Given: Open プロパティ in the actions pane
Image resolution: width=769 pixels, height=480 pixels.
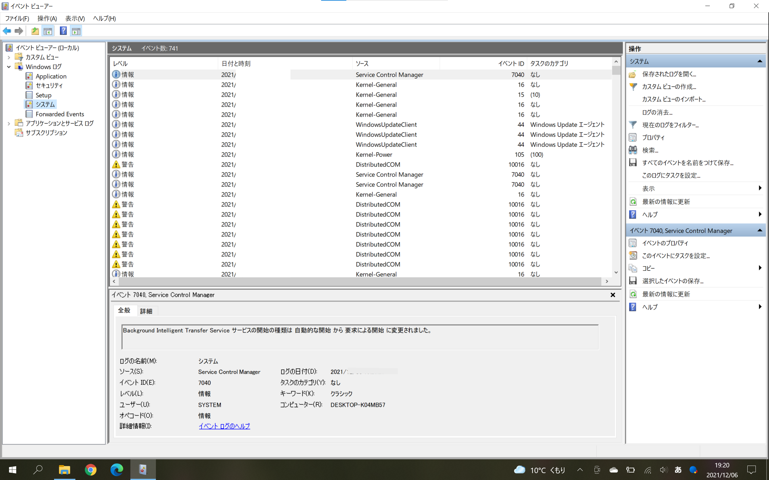Looking at the screenshot, I should click(x=653, y=137).
